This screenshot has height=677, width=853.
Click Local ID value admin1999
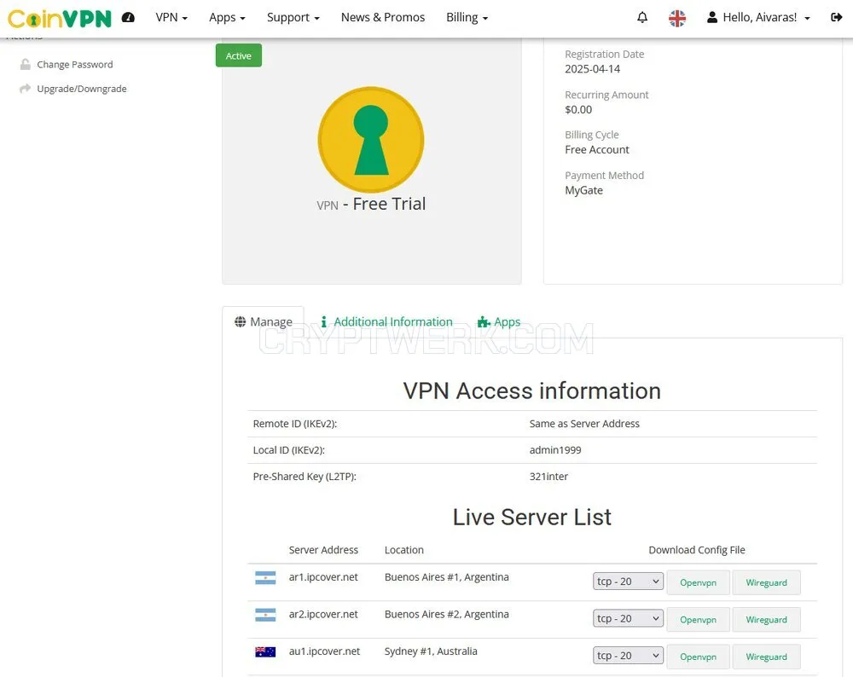click(555, 449)
